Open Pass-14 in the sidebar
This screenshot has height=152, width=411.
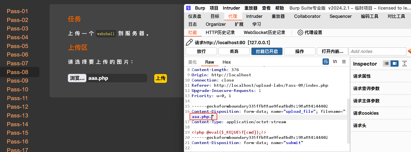point(18,124)
